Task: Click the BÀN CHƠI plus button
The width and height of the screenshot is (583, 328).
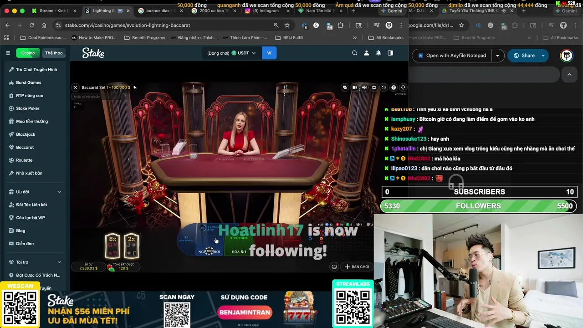Action: 357,266
